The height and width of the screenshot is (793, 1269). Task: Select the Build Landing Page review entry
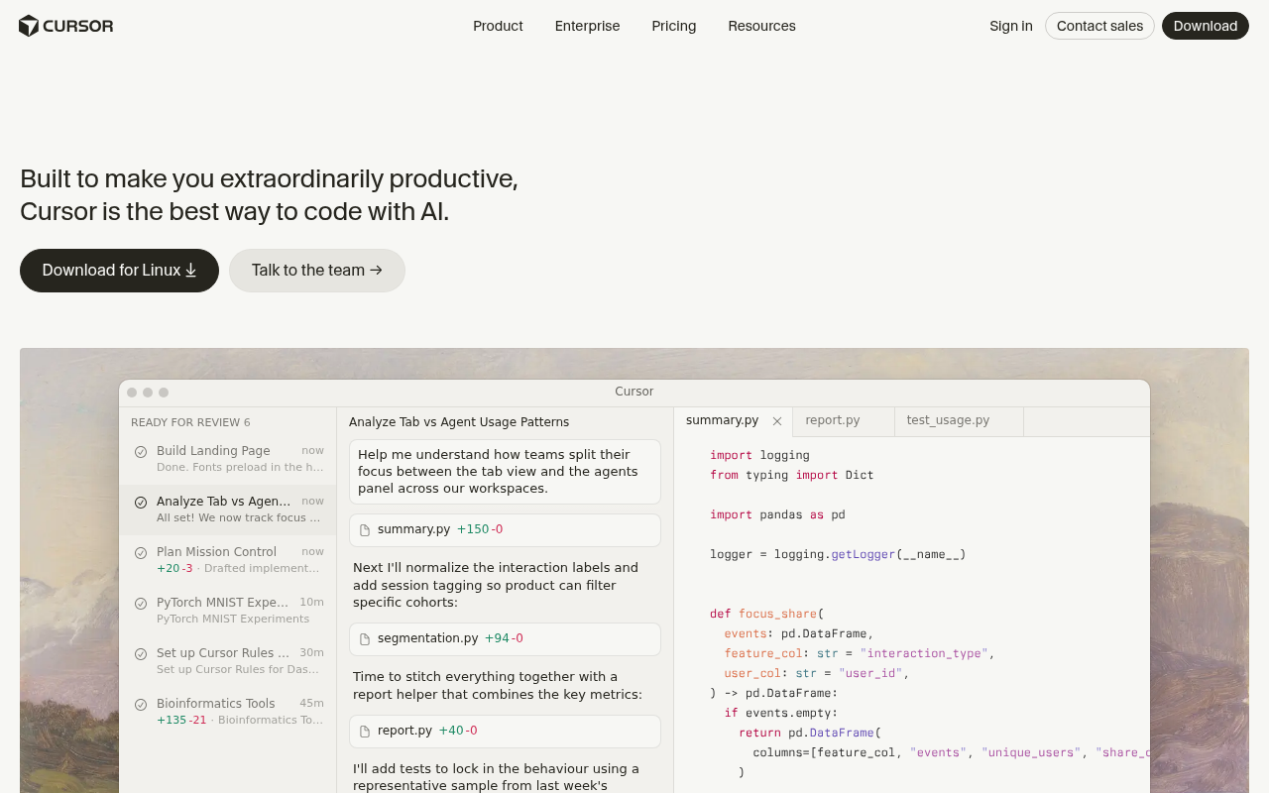(227, 459)
